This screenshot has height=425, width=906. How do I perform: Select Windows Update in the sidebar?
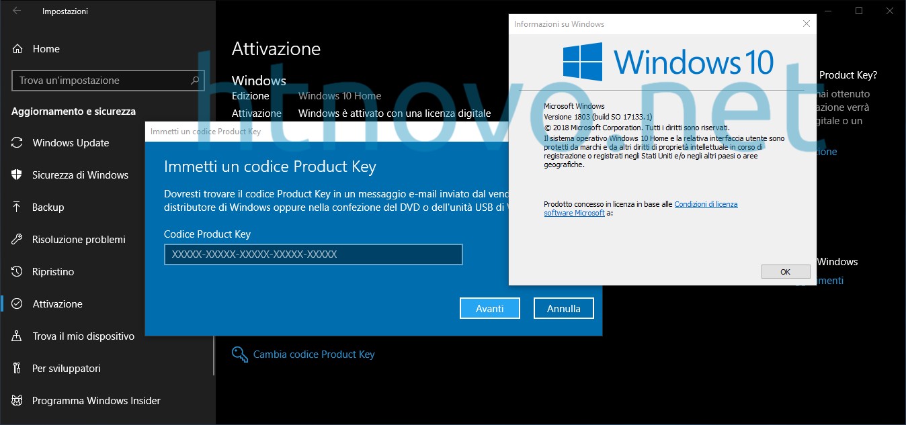pos(71,142)
